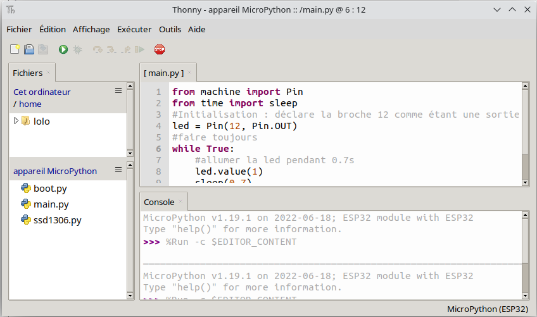Click the Resume debug icon
Screen dimensions: 537x317
point(139,49)
